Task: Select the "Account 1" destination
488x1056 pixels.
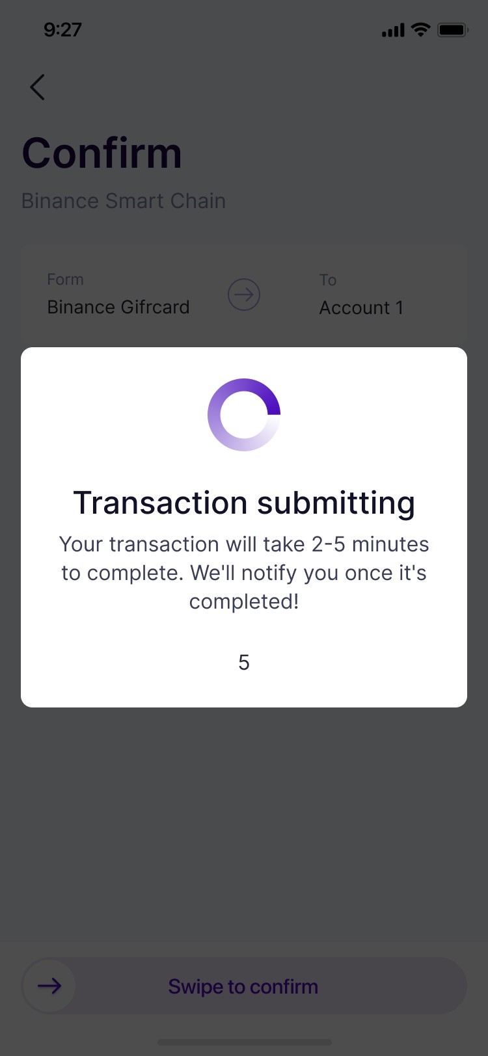Action: coord(361,308)
